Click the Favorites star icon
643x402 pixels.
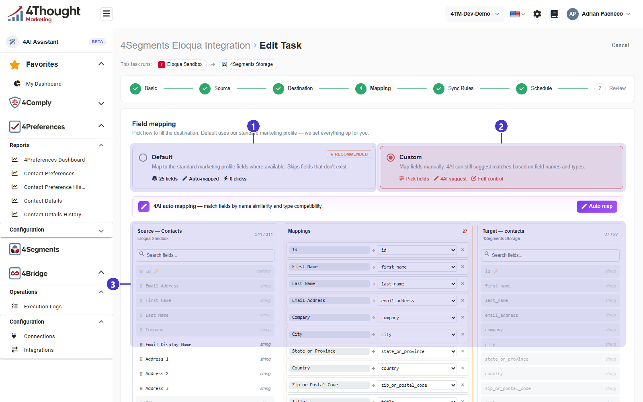pyautogui.click(x=15, y=64)
